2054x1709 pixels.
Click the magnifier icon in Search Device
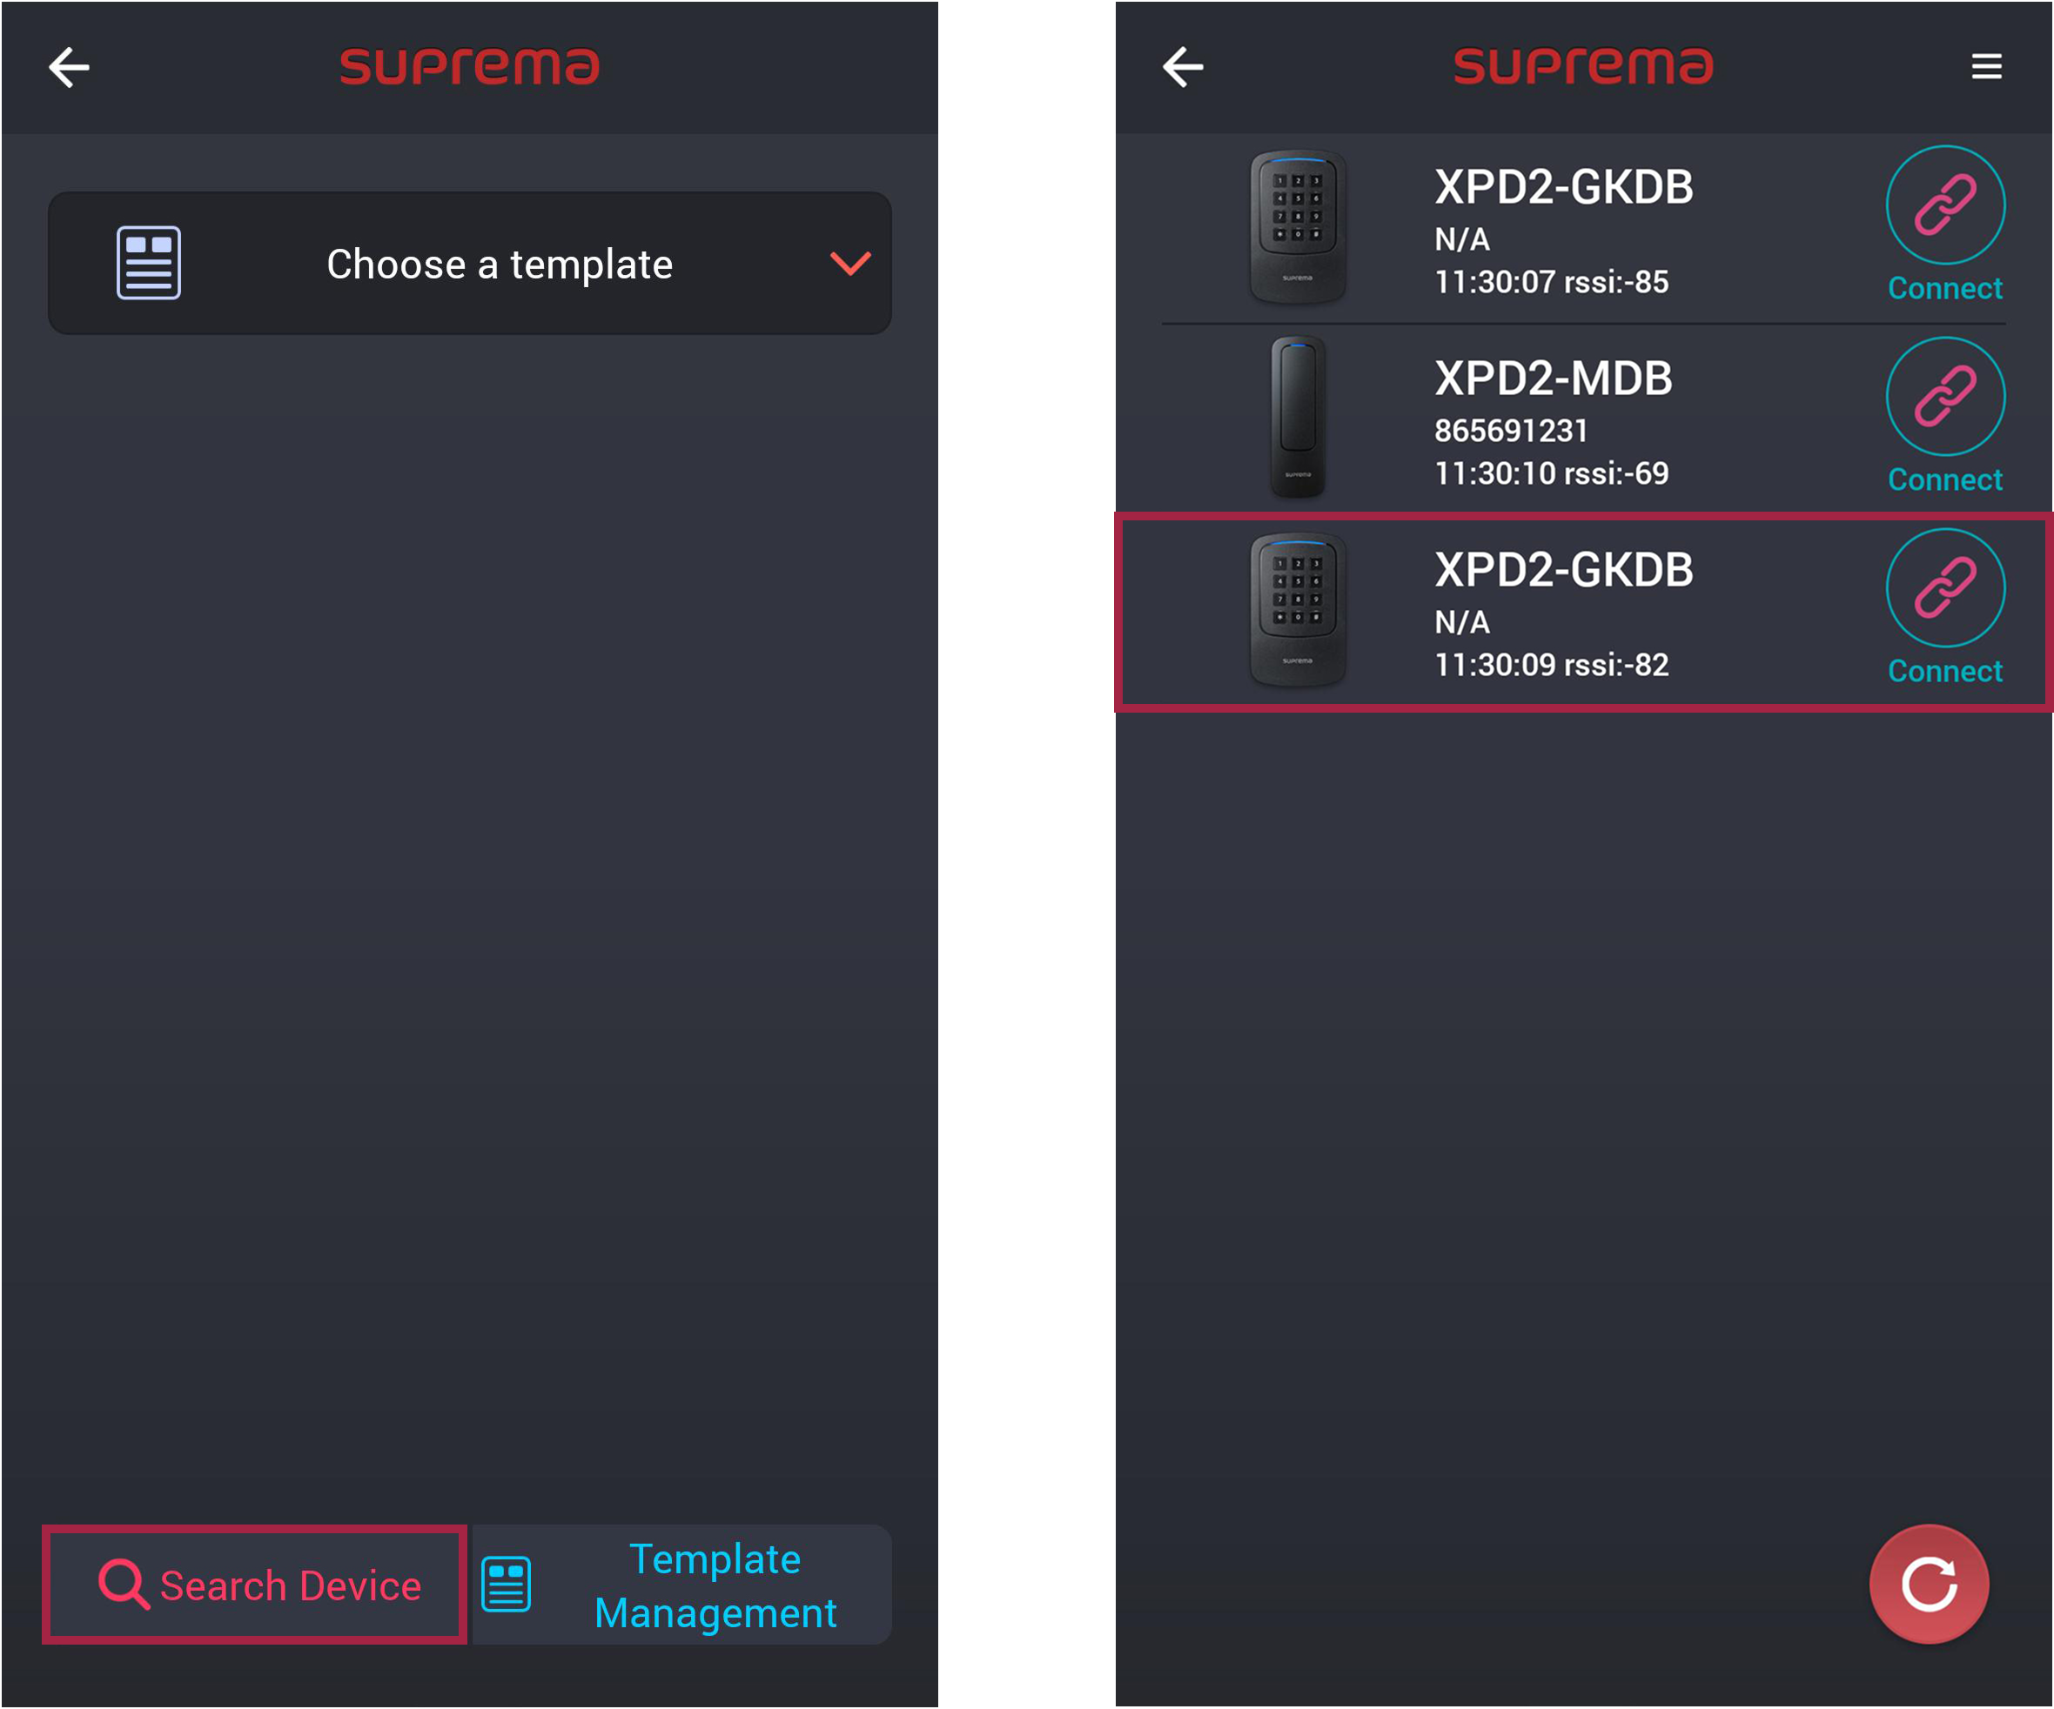tap(124, 1584)
